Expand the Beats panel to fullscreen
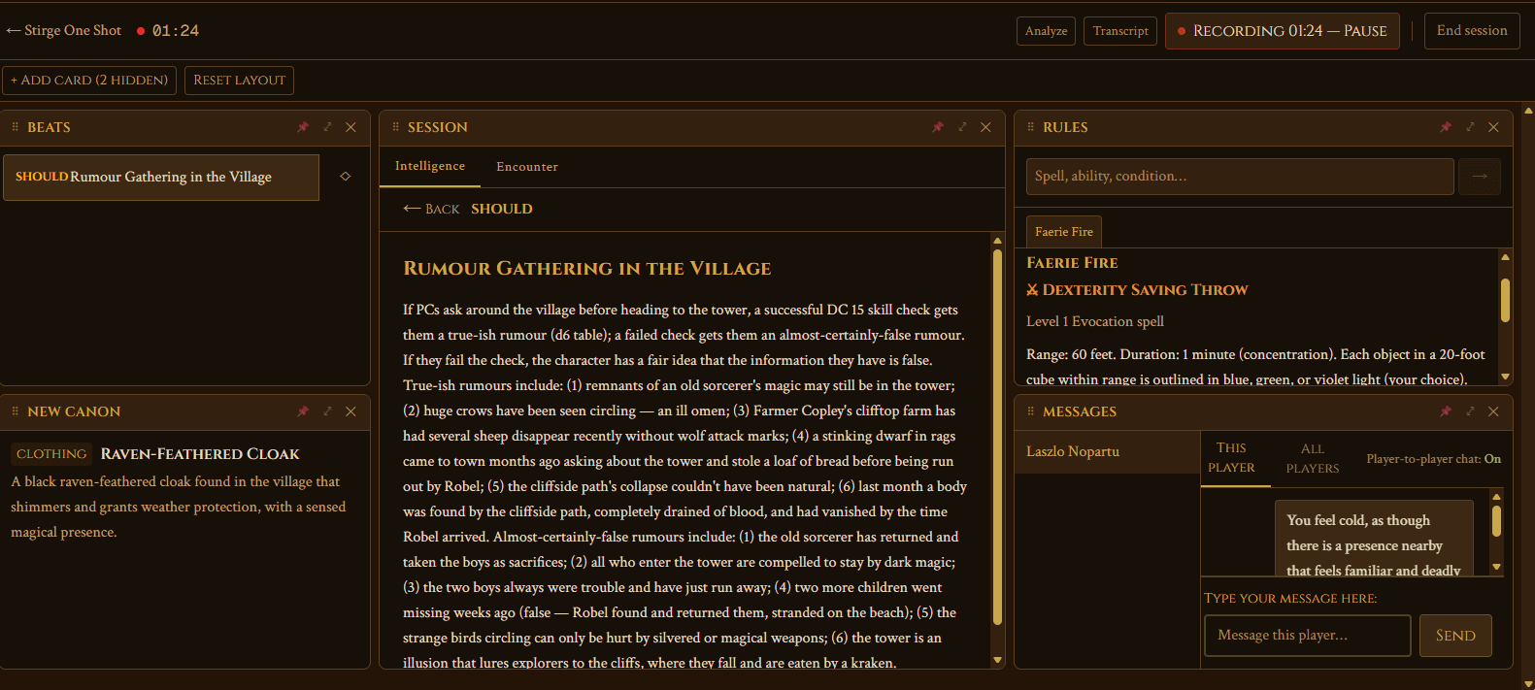The height and width of the screenshot is (690, 1535). pyautogui.click(x=327, y=127)
